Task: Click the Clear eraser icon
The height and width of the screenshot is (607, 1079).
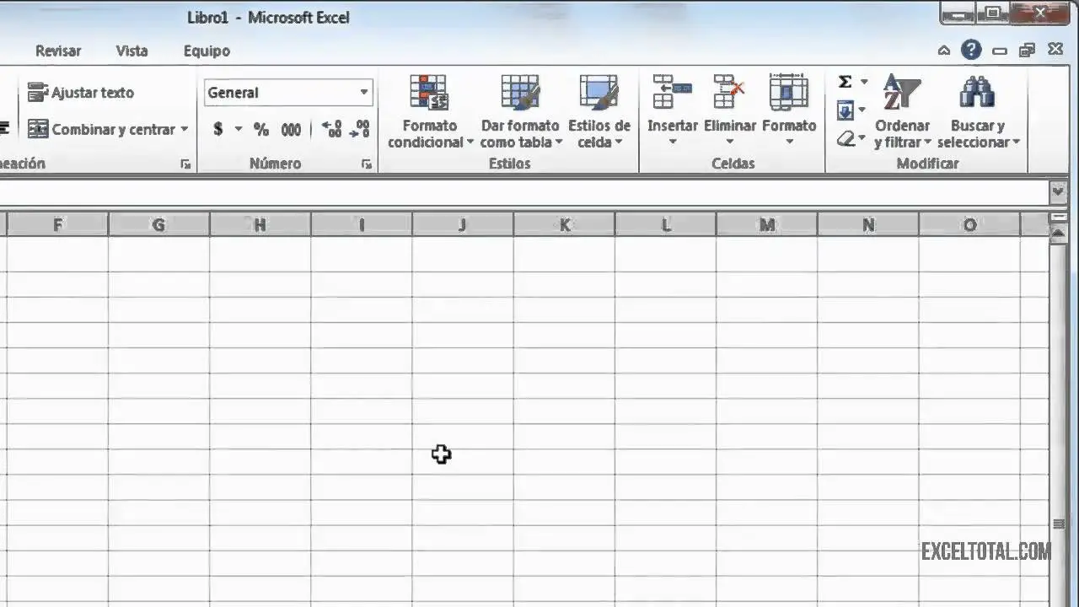Action: pos(846,138)
